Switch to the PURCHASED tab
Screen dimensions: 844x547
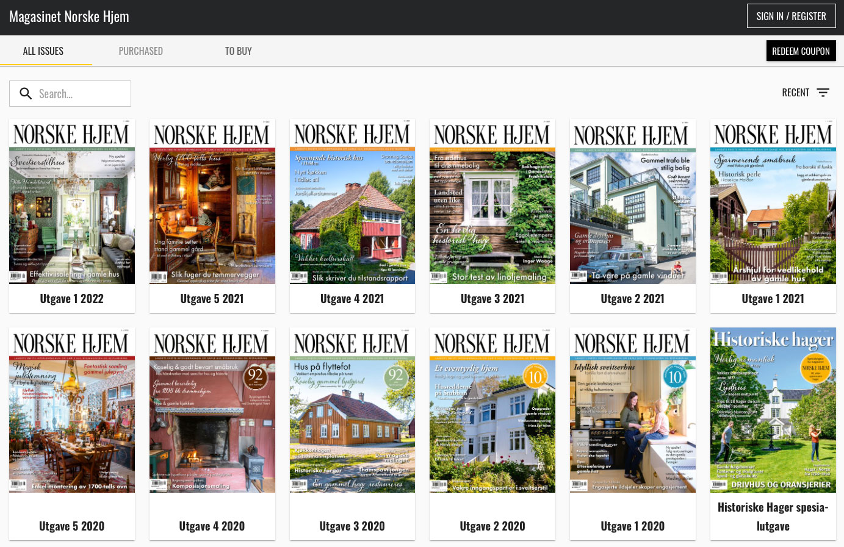pyautogui.click(x=141, y=51)
